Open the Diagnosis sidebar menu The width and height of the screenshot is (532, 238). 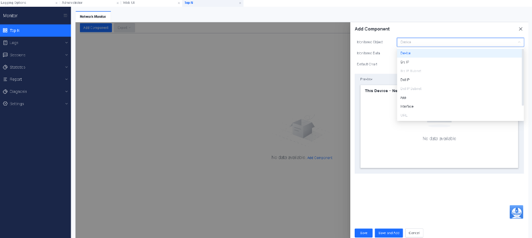tap(35, 91)
